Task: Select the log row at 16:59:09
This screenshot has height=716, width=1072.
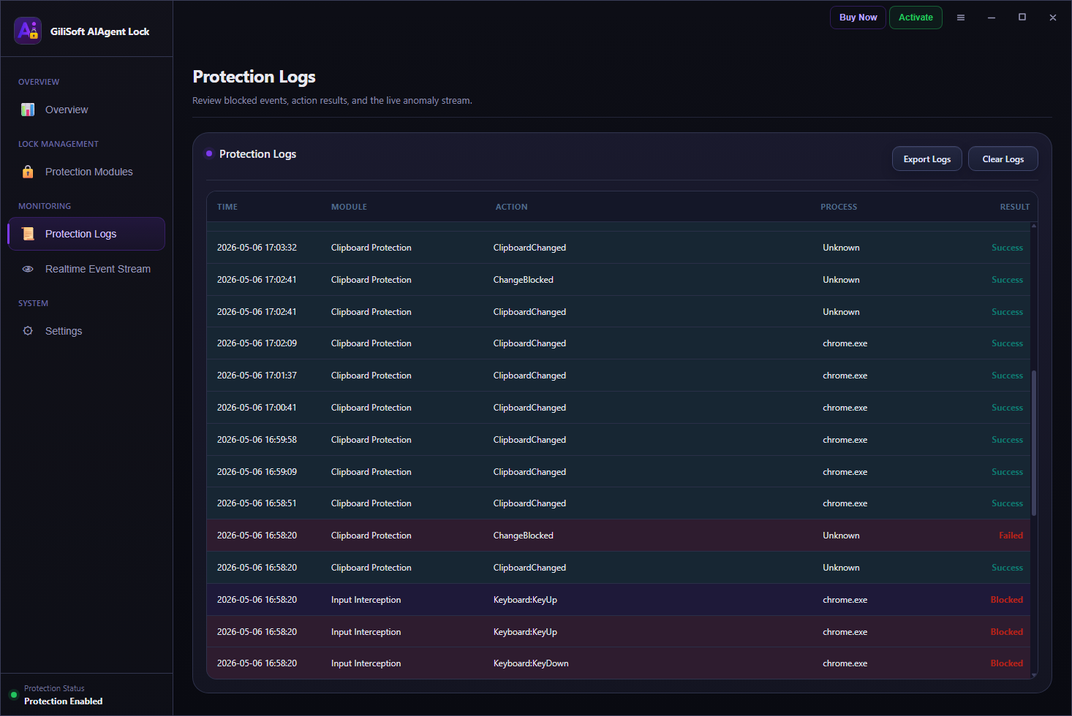Action: (619, 472)
